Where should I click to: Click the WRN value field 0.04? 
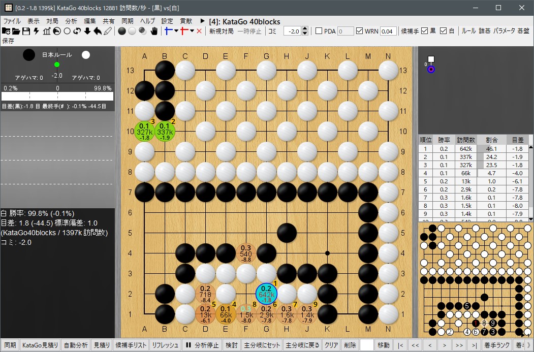[387, 31]
